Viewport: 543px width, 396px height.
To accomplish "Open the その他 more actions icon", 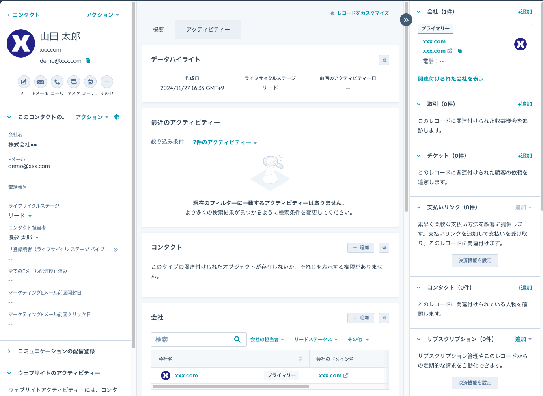I will click(x=107, y=82).
